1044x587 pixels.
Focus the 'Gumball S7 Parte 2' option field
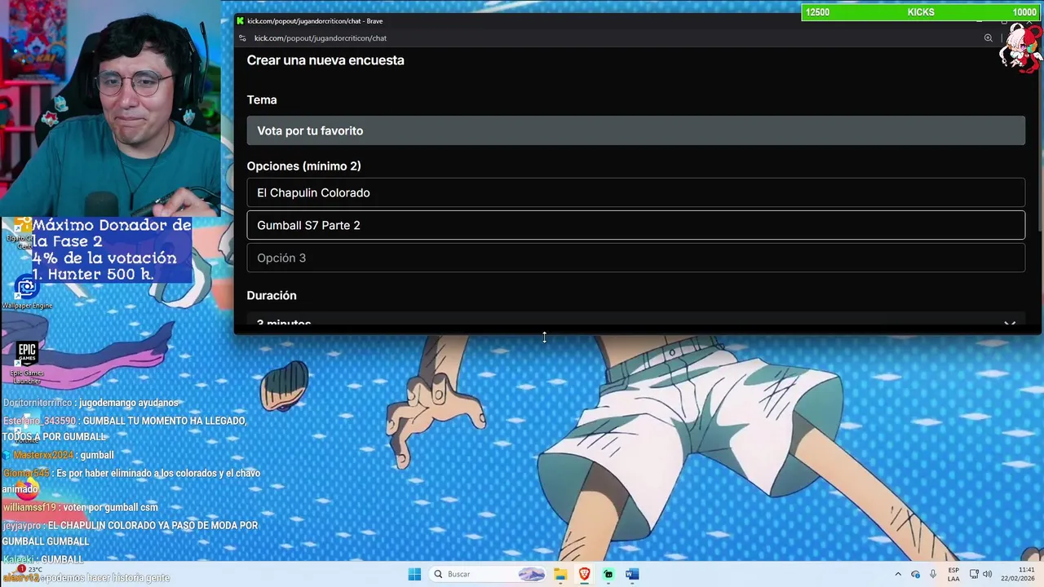click(x=635, y=225)
